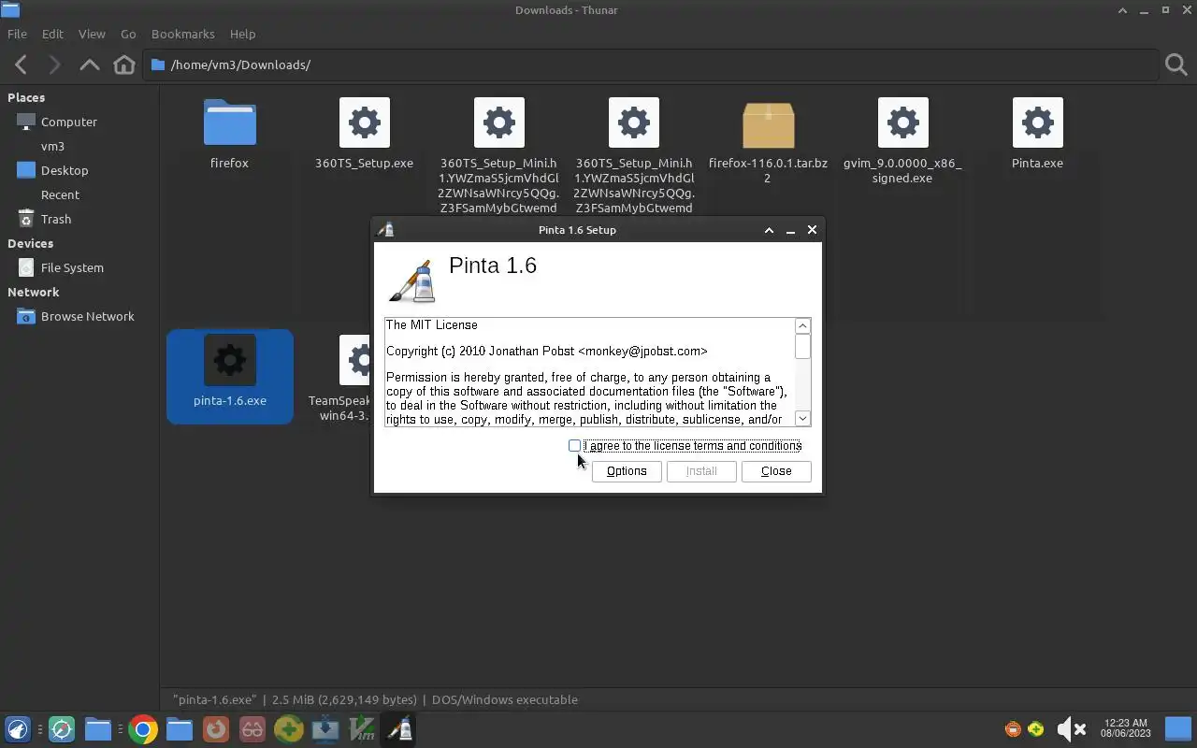Roll up the Pinta setup window
Viewport: 1197px width, 748px height.
click(x=769, y=230)
